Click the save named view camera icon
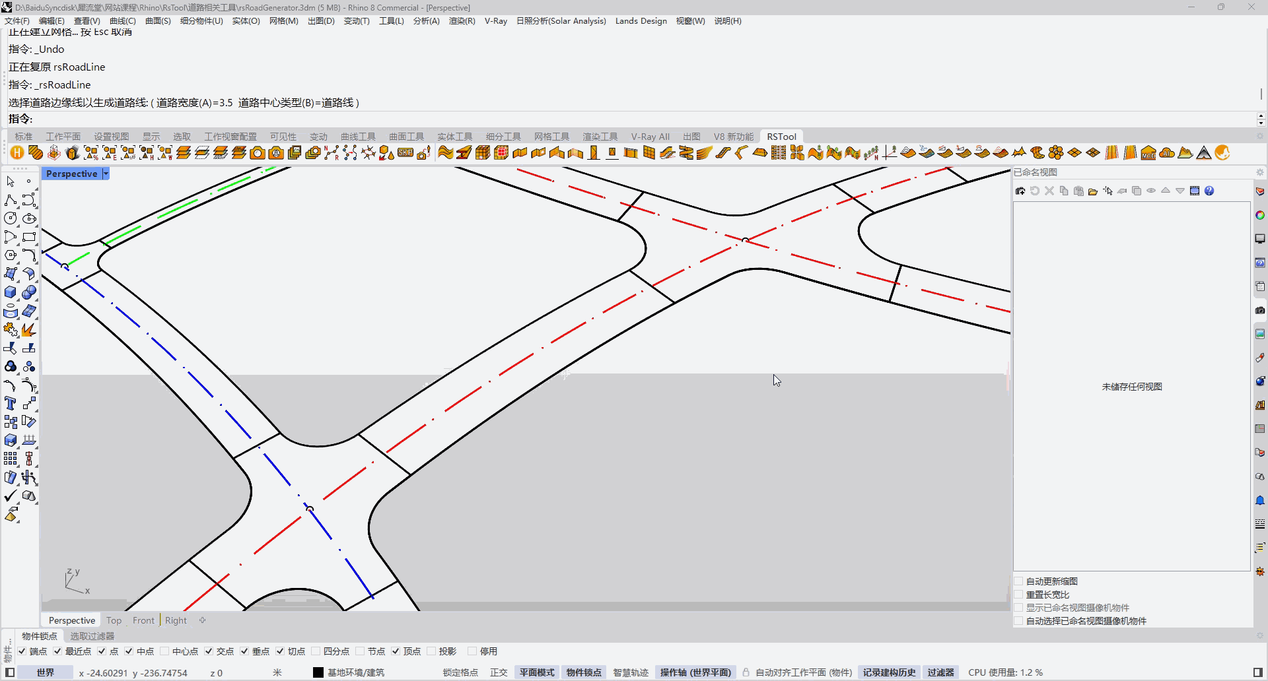The image size is (1268, 681). [1020, 191]
